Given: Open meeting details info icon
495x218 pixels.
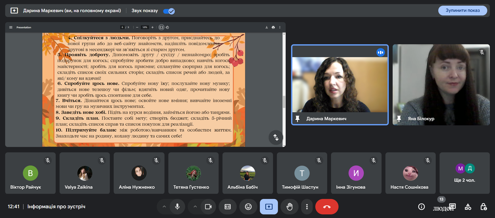Looking at the screenshot, I should tap(422, 207).
